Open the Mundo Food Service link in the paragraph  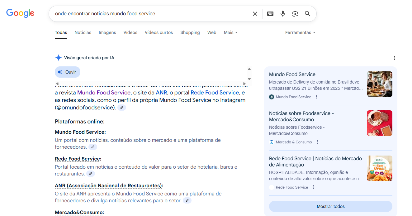point(104,93)
